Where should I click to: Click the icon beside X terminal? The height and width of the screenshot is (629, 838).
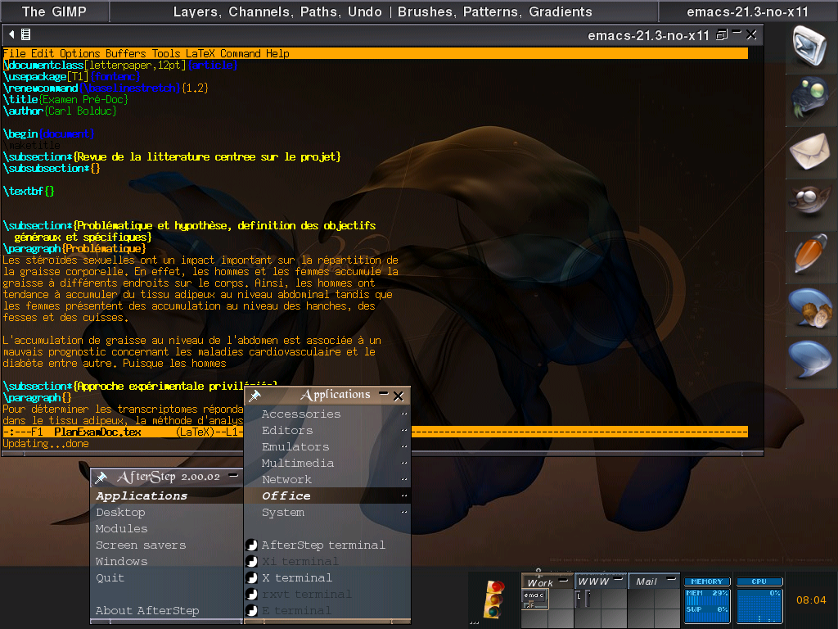251,578
